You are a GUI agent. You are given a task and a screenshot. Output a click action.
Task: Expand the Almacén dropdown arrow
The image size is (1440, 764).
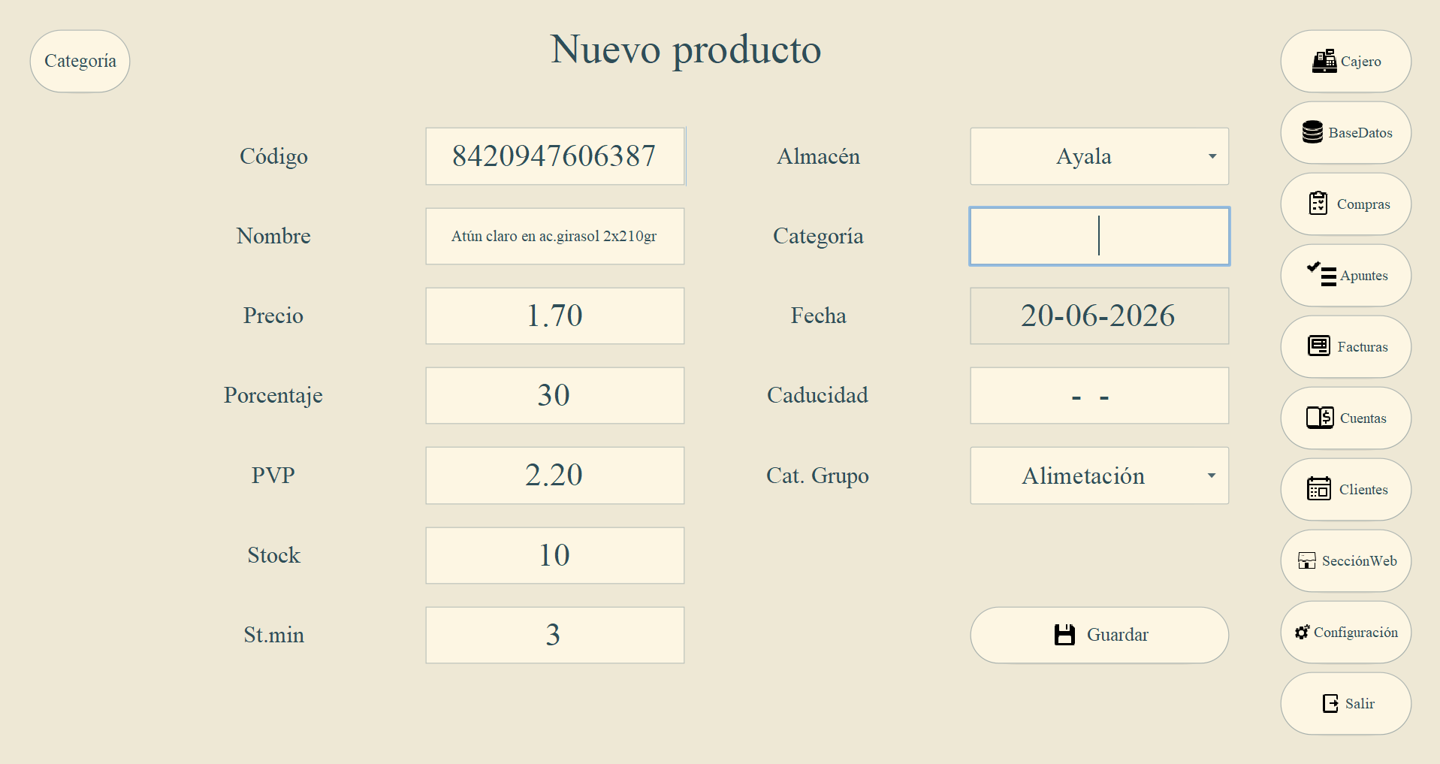click(1212, 156)
